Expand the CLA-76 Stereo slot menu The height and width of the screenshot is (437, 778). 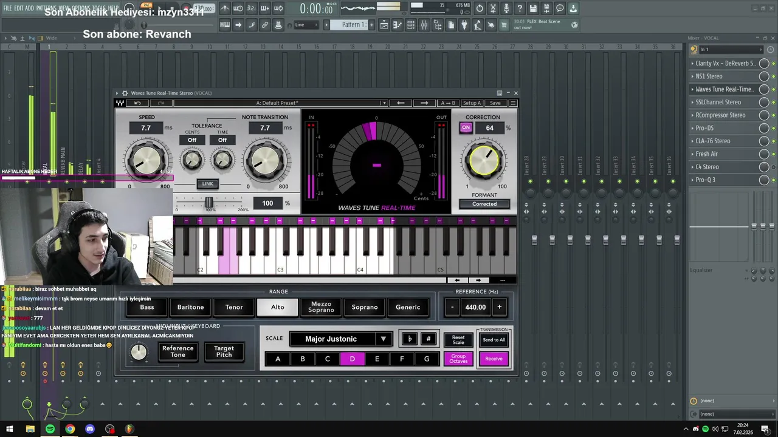pyautogui.click(x=692, y=141)
